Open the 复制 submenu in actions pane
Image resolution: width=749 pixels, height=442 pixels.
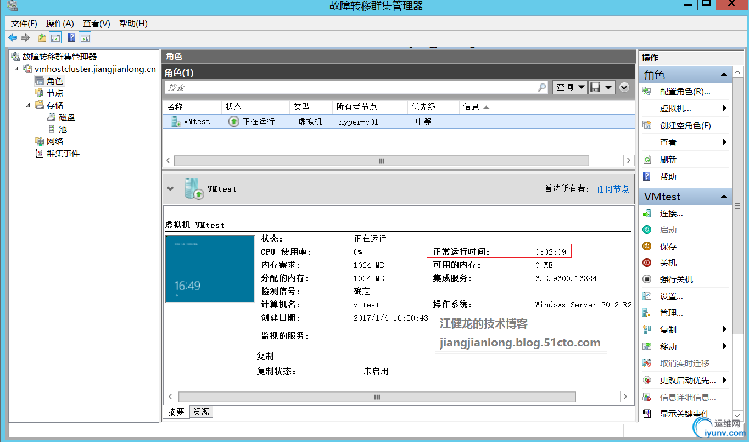tap(668, 330)
